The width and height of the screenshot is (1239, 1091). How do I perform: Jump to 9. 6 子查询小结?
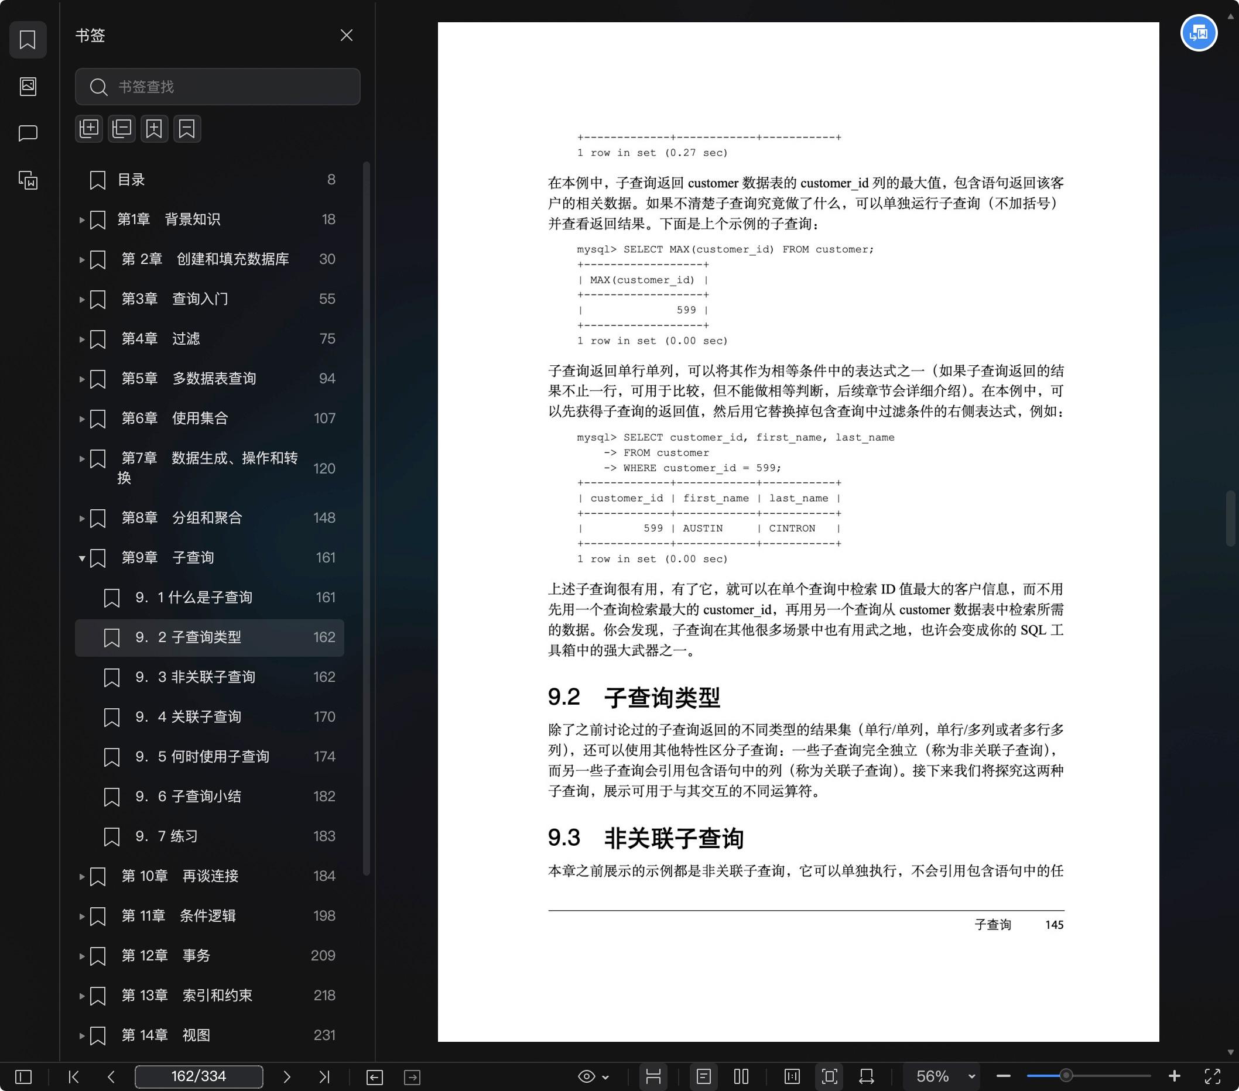click(210, 797)
